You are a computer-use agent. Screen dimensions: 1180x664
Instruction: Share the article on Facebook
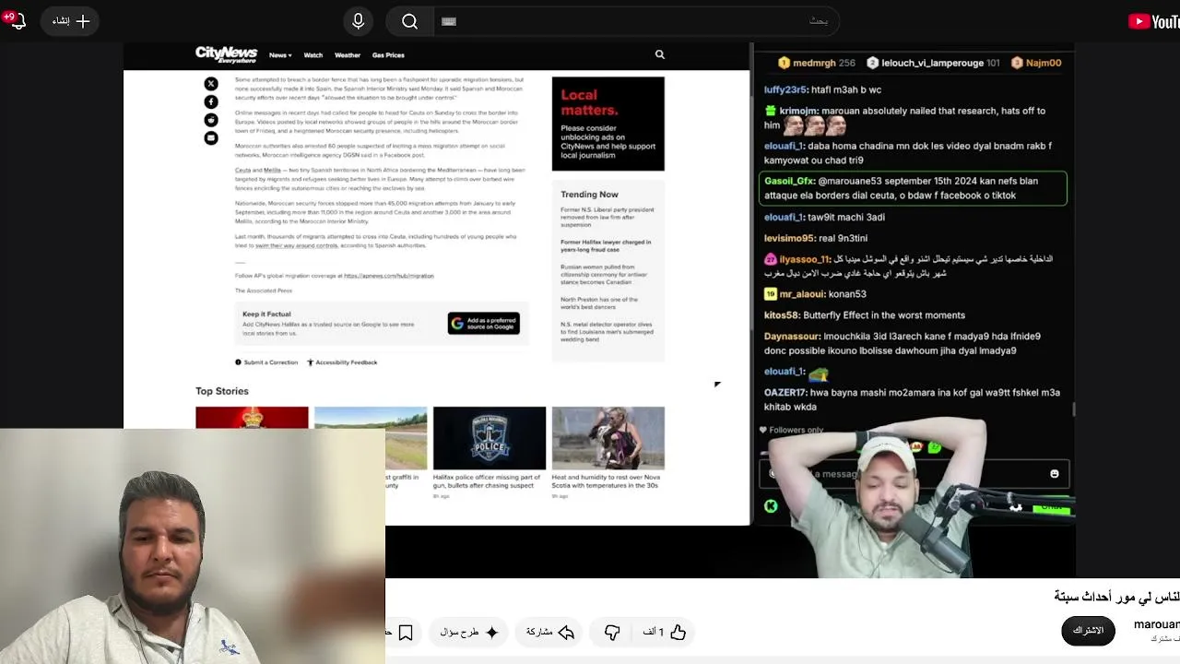(x=211, y=101)
